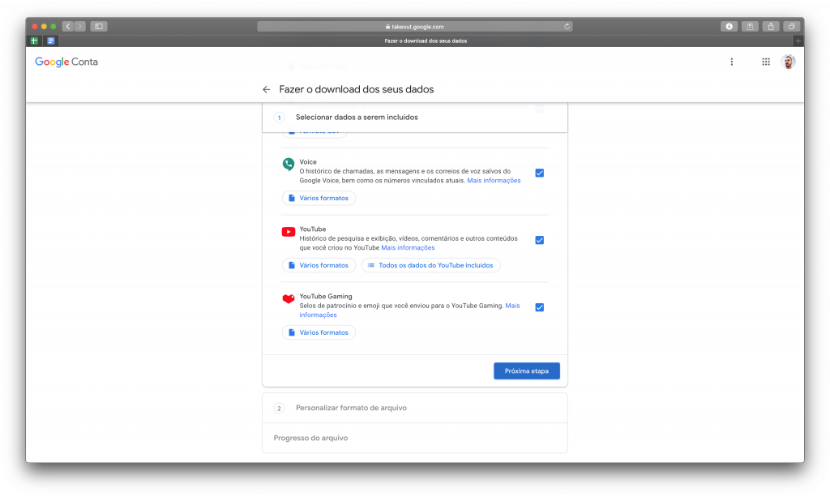This screenshot has width=830, height=497.
Task: Click the Fazer o download dos seus dados heading
Action: (357, 89)
